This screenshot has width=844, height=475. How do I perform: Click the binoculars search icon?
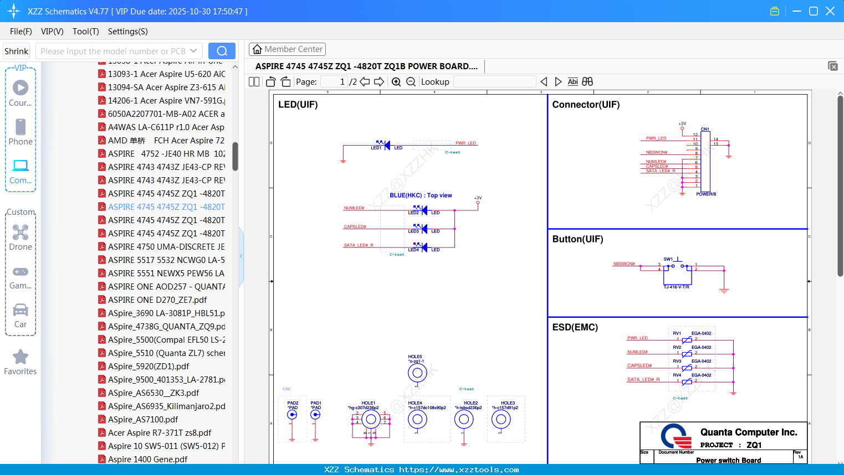[587, 82]
